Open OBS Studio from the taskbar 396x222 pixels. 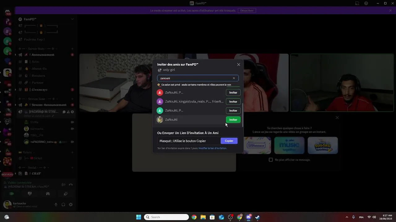click(230, 217)
